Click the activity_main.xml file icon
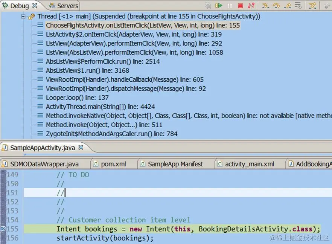This screenshot has height=244, width=332. [x=220, y=164]
